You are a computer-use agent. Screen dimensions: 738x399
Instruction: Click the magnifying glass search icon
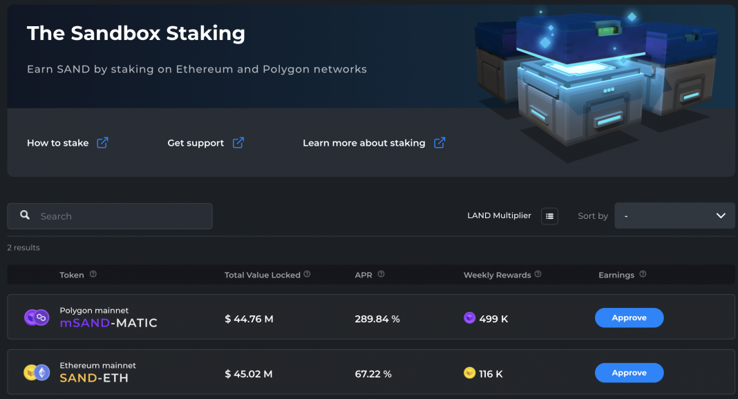(x=25, y=215)
